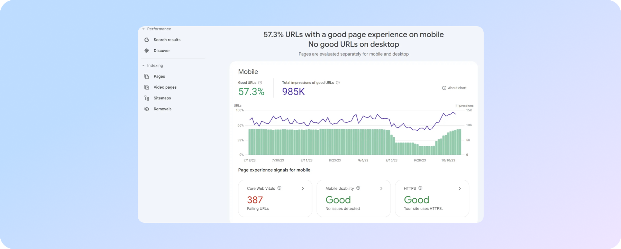
Task: Click the 57.3% Good URLs metric
Action: (251, 92)
